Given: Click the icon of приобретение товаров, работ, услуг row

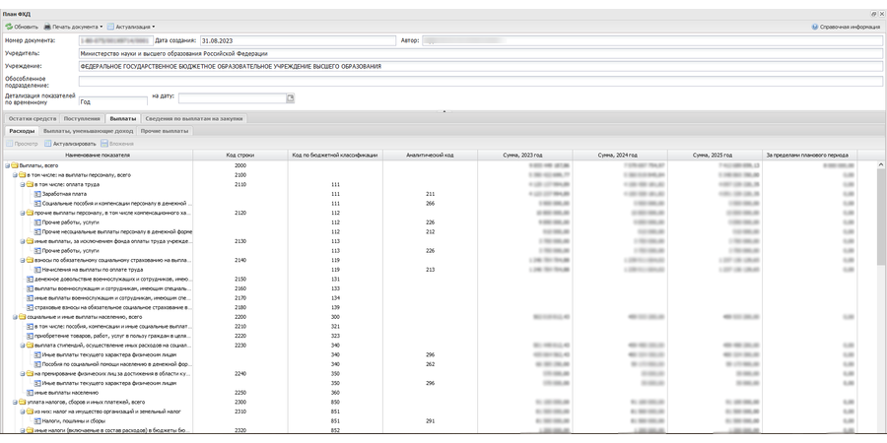Looking at the screenshot, I should [31, 336].
